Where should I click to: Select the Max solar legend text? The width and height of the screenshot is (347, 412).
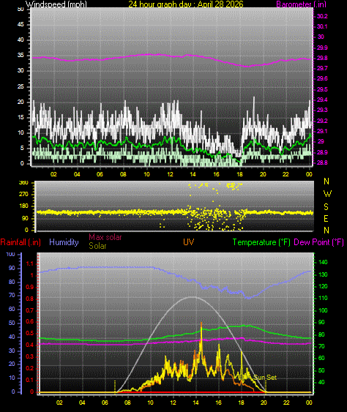click(x=105, y=237)
